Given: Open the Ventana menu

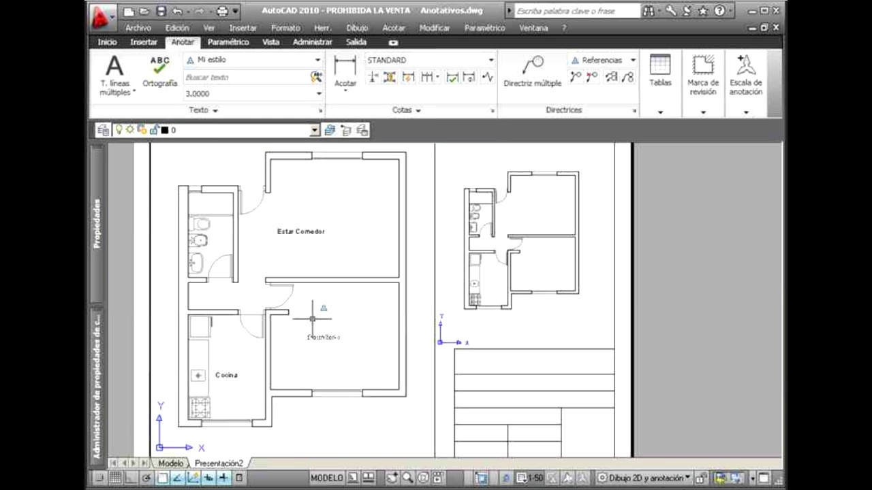Looking at the screenshot, I should click(533, 28).
